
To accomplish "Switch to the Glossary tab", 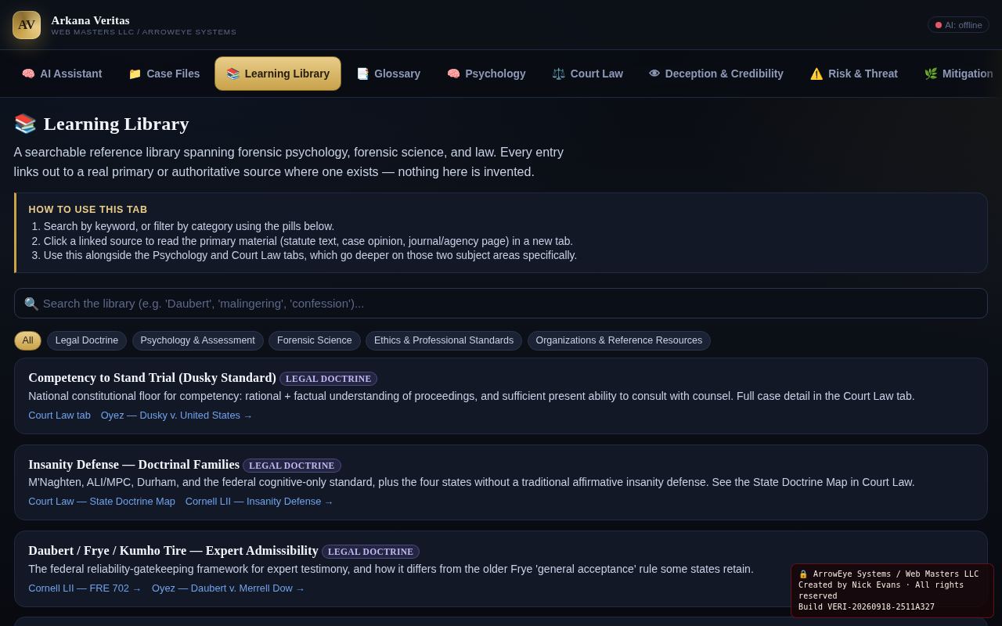I will pos(388,74).
